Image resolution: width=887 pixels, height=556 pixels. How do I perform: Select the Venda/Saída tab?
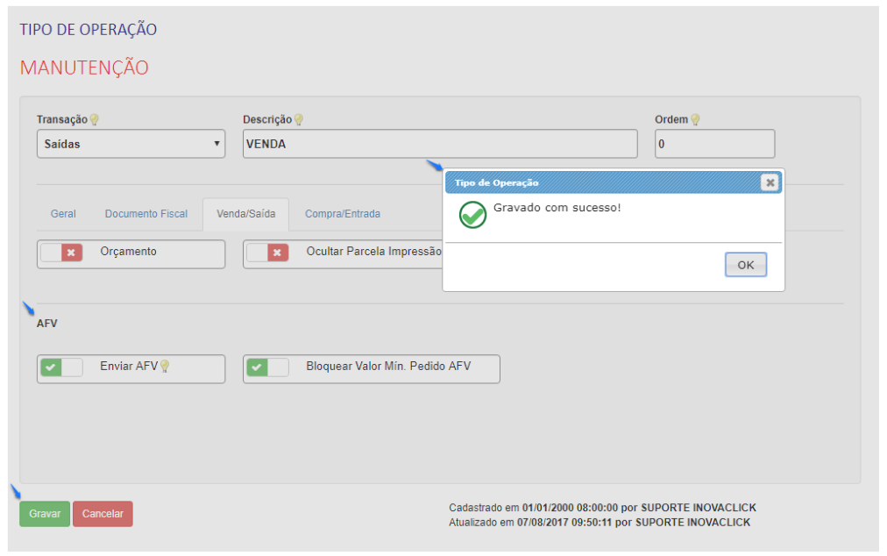245,214
